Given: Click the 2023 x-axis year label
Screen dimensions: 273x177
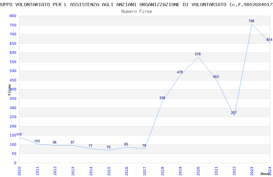Looking at the screenshot, I should [x=252, y=171].
